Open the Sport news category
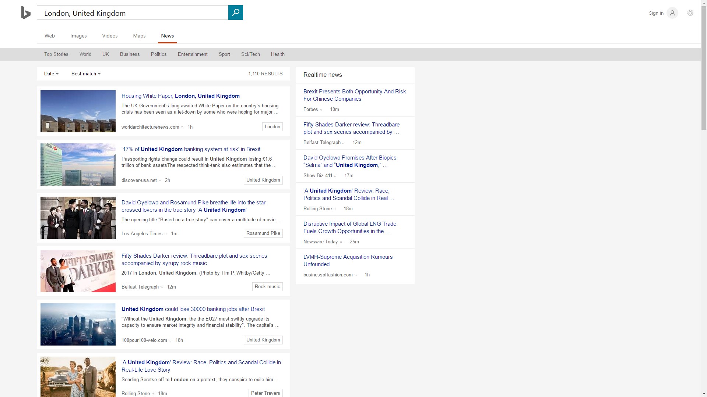The image size is (707, 397). click(224, 54)
